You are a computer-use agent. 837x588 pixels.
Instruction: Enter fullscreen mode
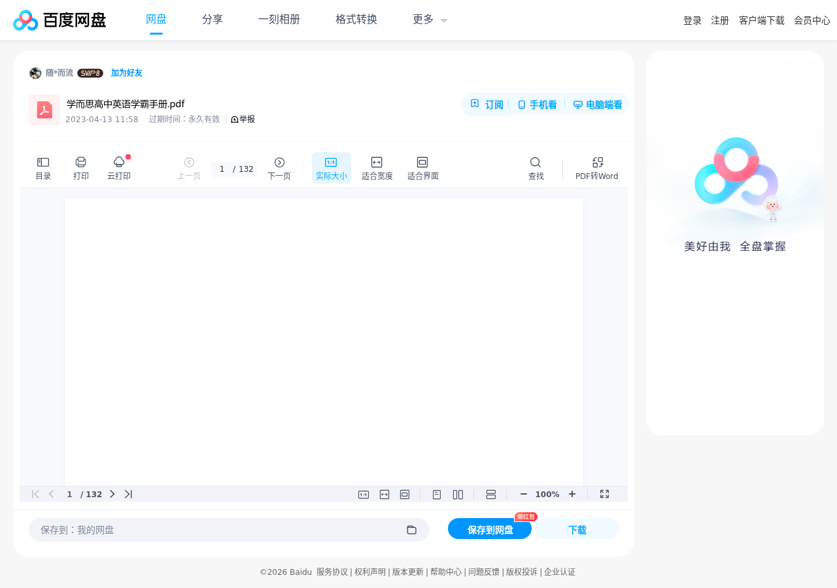[605, 495]
